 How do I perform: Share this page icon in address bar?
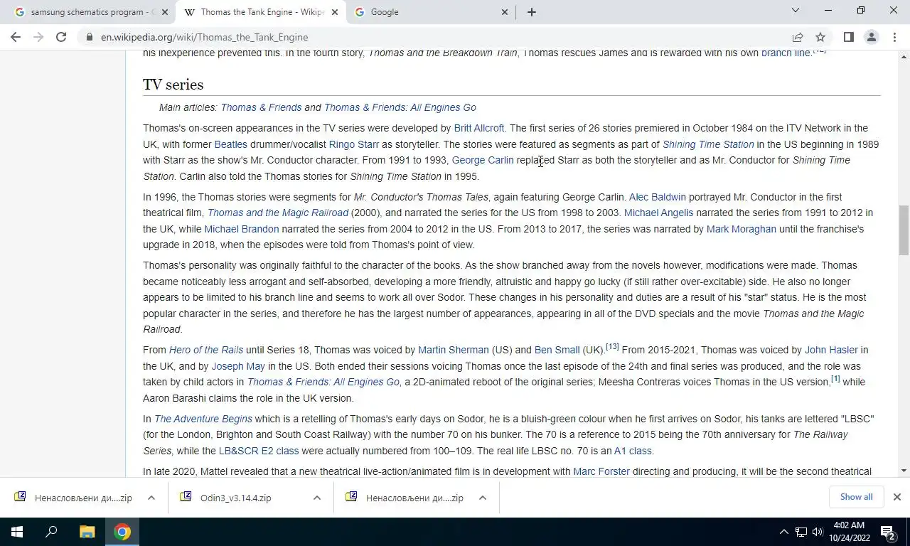798,37
